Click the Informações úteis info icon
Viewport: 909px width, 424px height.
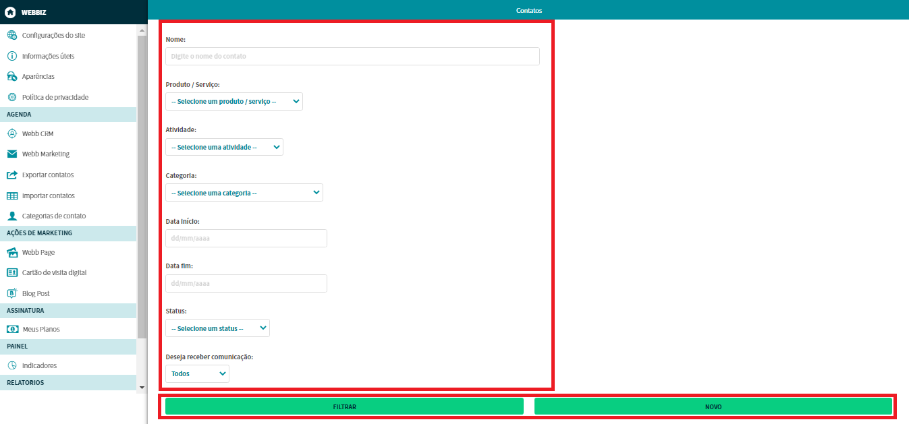pos(11,56)
